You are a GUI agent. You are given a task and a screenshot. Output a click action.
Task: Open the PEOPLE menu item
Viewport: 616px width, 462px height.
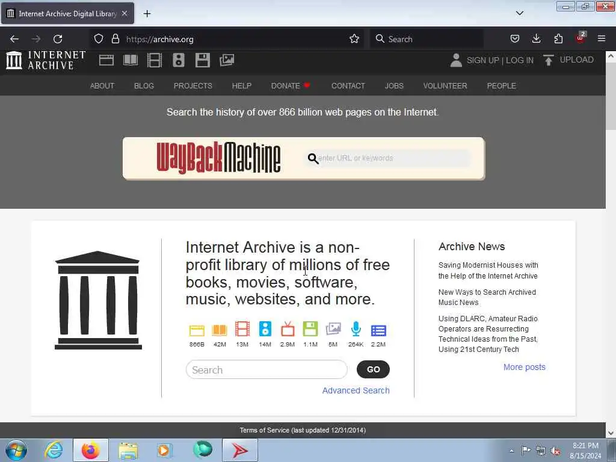pyautogui.click(x=501, y=85)
